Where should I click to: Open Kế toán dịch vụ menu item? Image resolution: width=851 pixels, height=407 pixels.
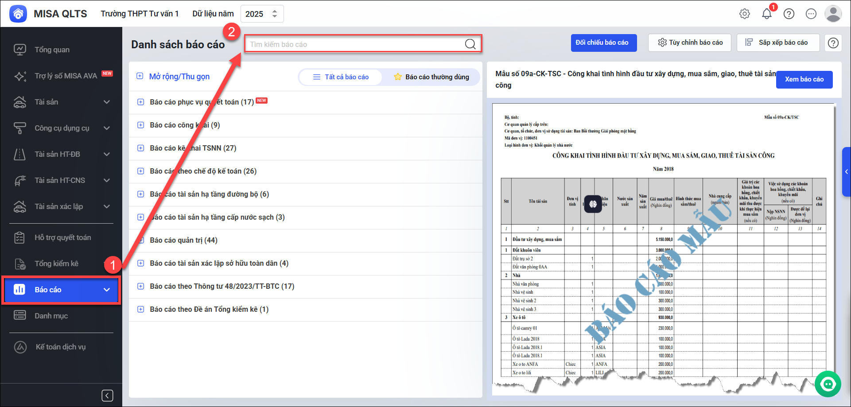(61, 347)
